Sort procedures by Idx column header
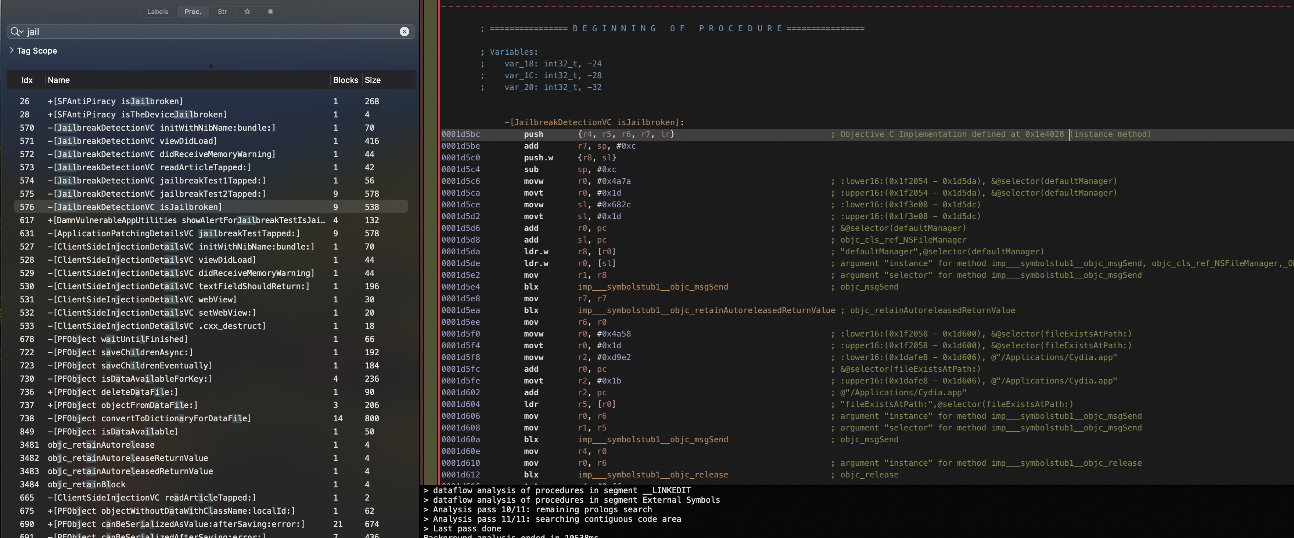Viewport: 1294px width, 538px height. [x=26, y=80]
